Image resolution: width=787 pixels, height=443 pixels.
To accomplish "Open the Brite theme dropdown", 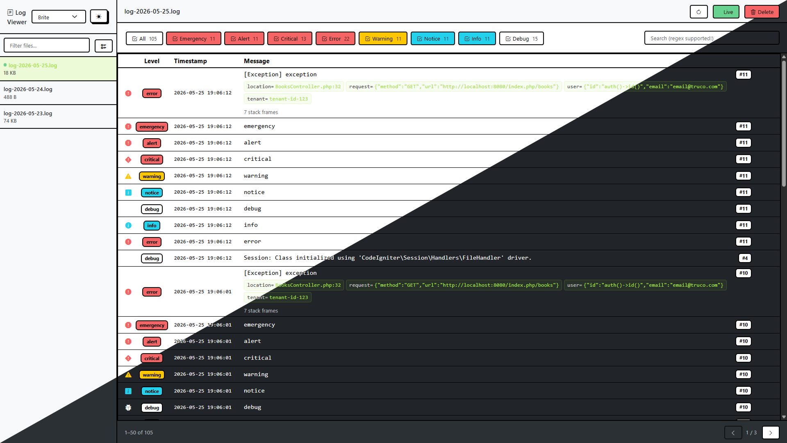I will (x=59, y=17).
